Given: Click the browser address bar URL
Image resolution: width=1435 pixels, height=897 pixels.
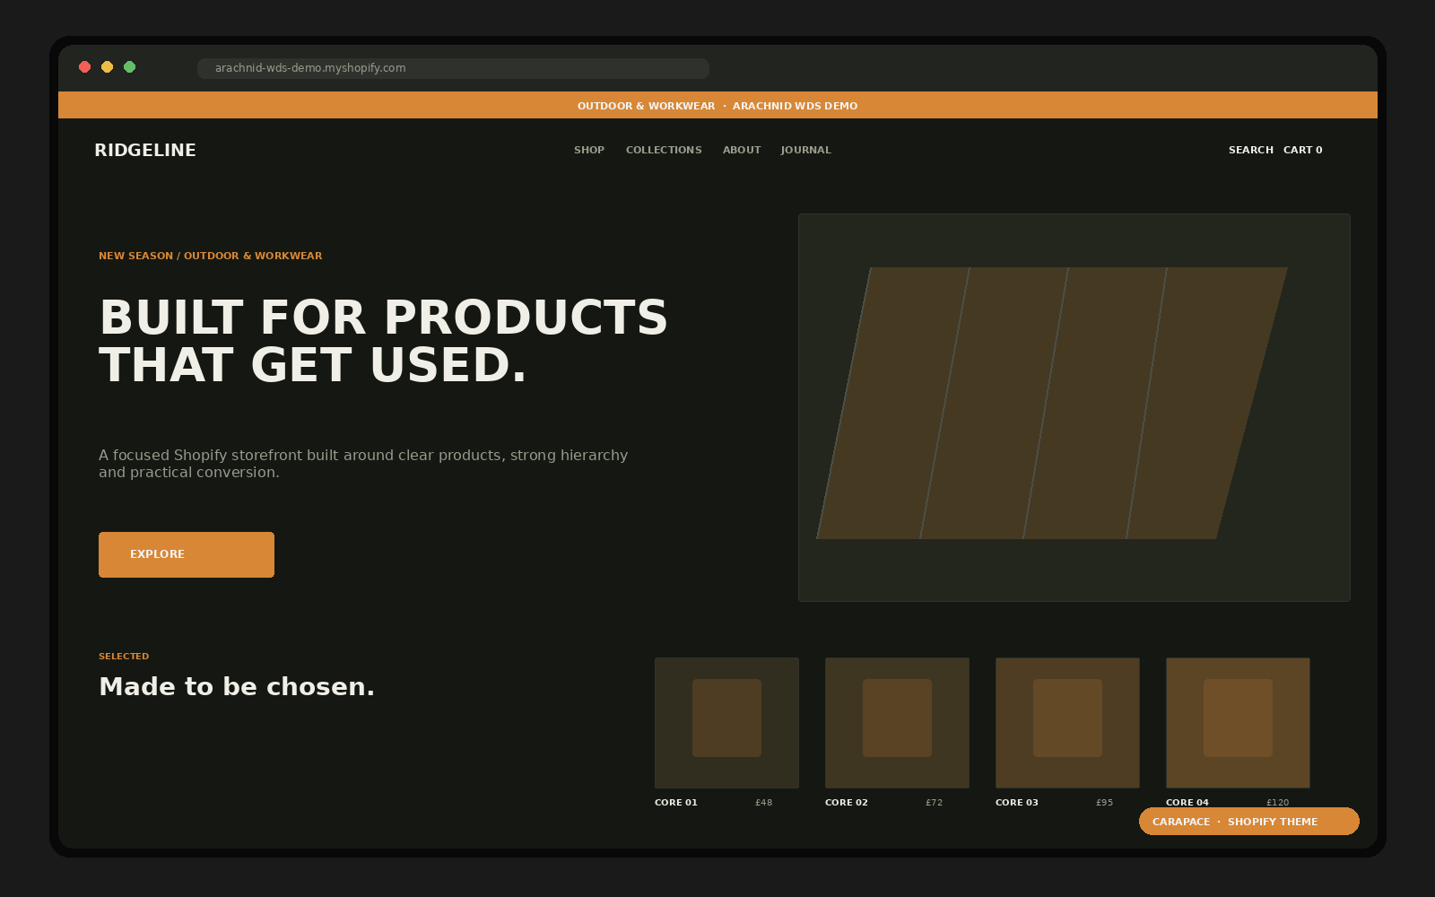Looking at the screenshot, I should 453,68.
